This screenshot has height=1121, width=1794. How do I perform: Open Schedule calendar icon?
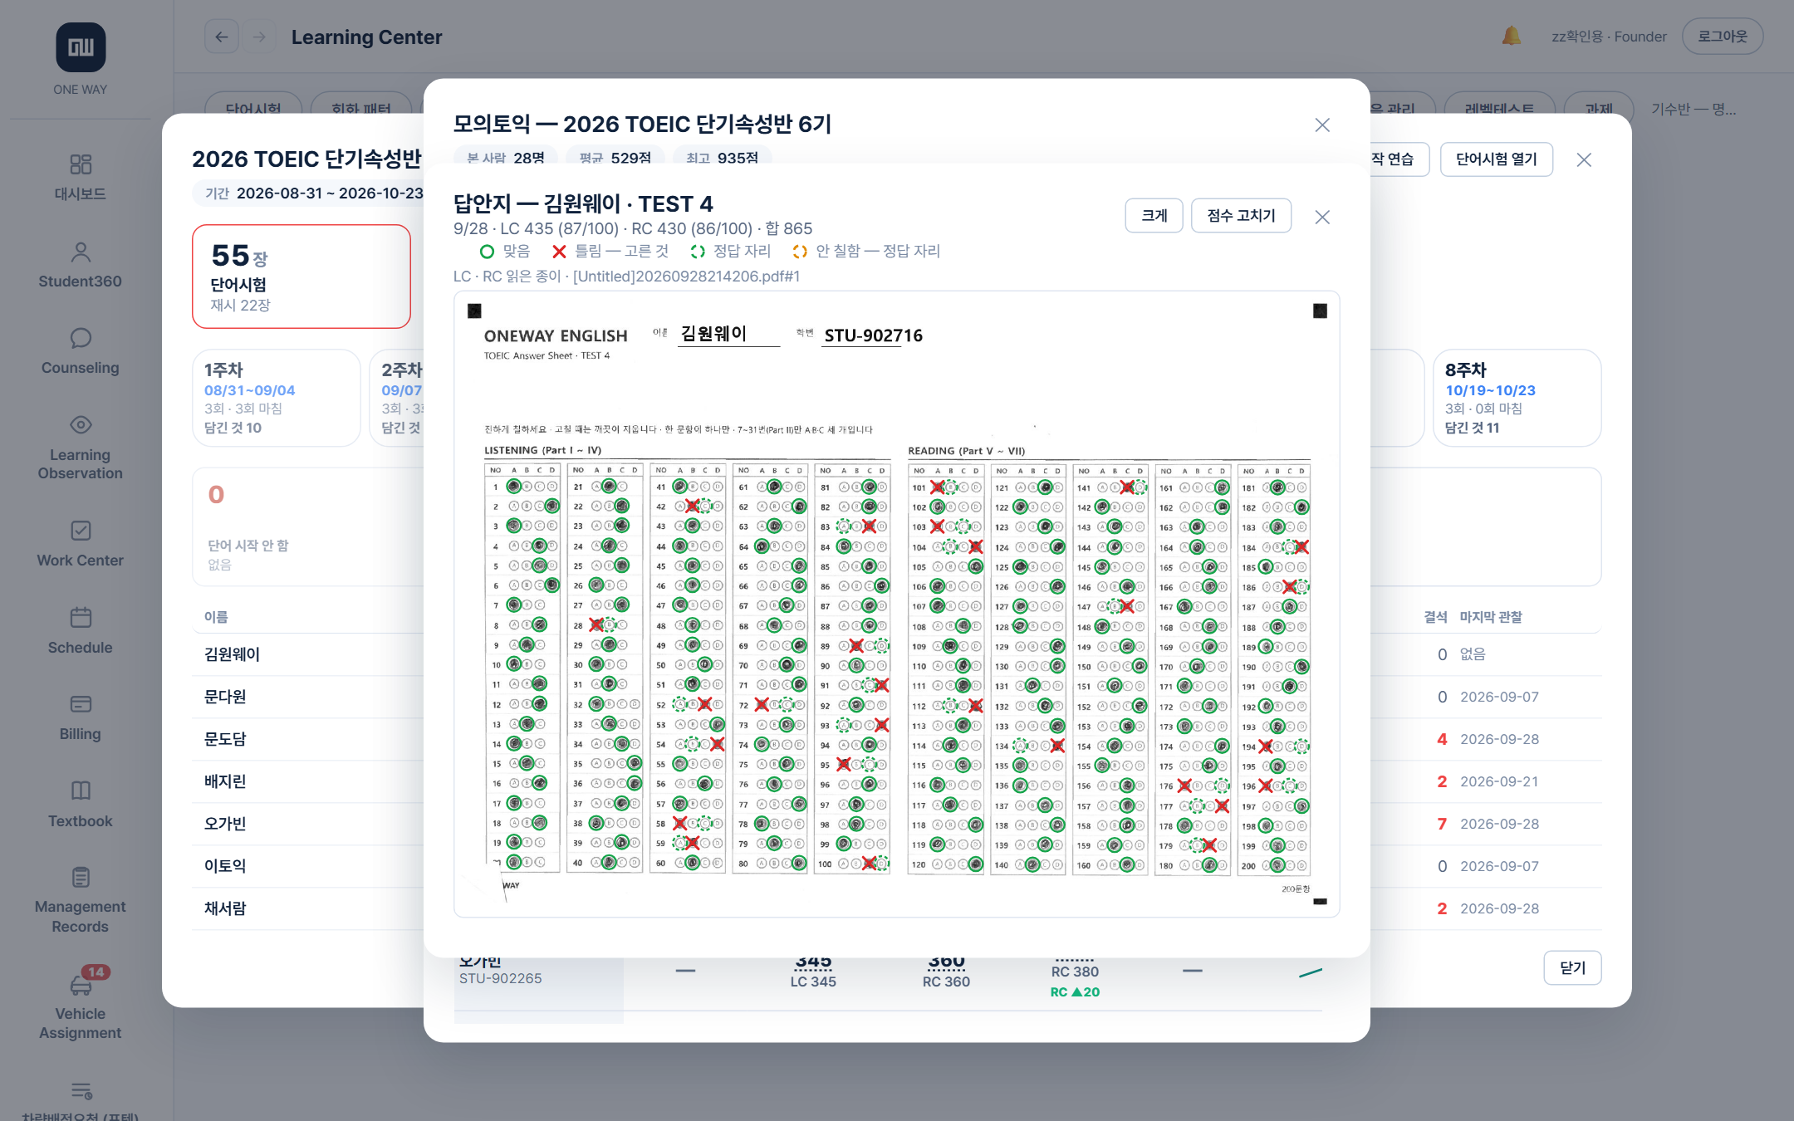pyautogui.click(x=81, y=618)
